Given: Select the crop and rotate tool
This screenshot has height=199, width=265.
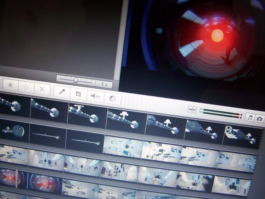Looking at the screenshot, I should click(x=78, y=94).
